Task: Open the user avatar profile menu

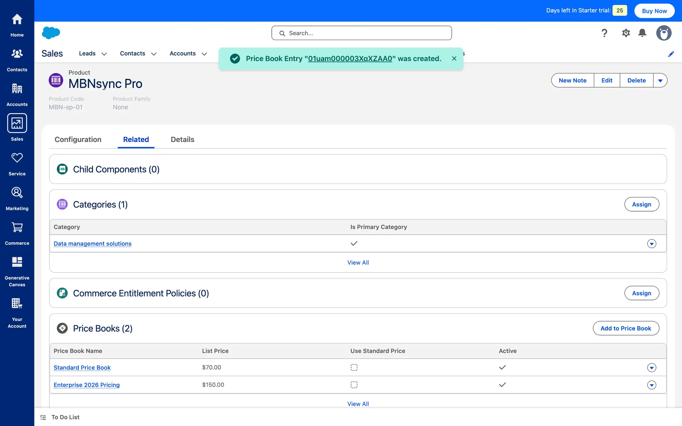Action: pos(664,33)
